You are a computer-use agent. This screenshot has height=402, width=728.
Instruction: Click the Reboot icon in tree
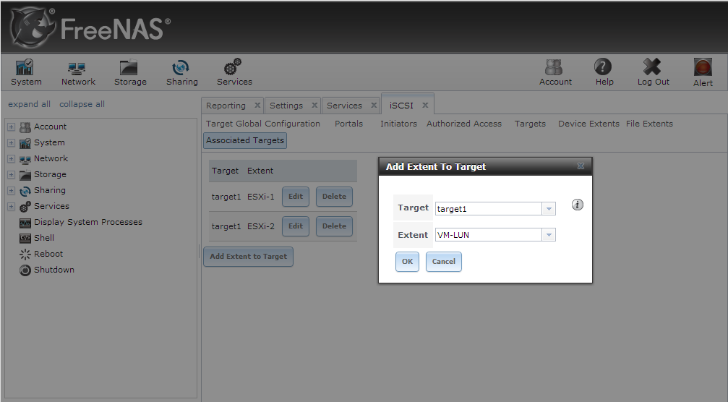(25, 254)
